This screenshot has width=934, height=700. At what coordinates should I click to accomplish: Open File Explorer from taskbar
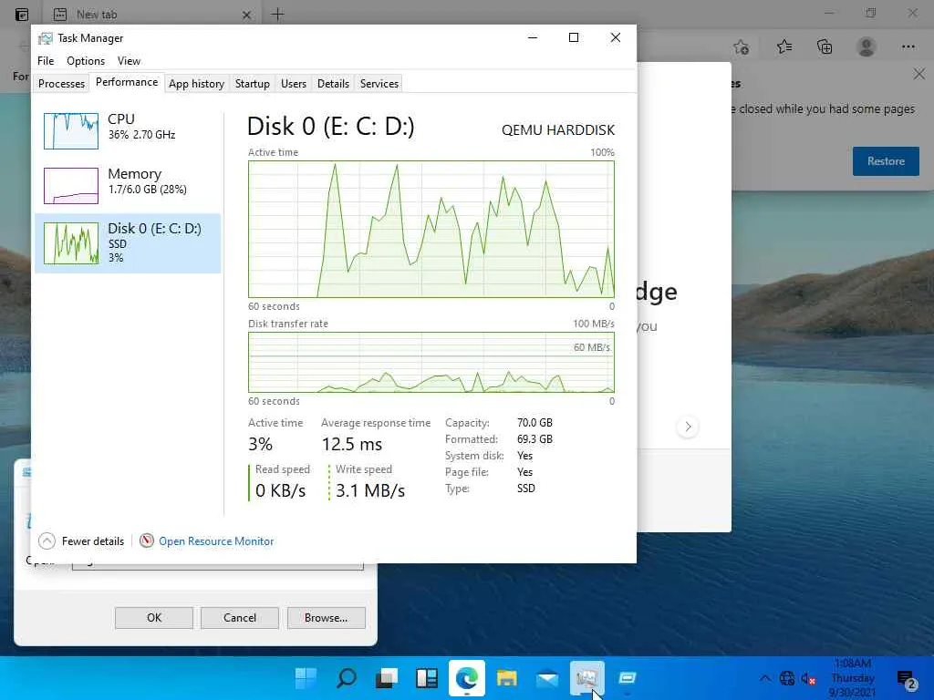506,678
